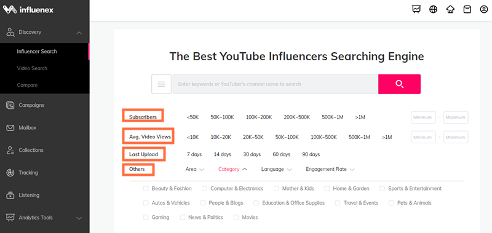Viewport: 492px width, 233px height.
Task: Click the globe language icon
Action: point(434,9)
